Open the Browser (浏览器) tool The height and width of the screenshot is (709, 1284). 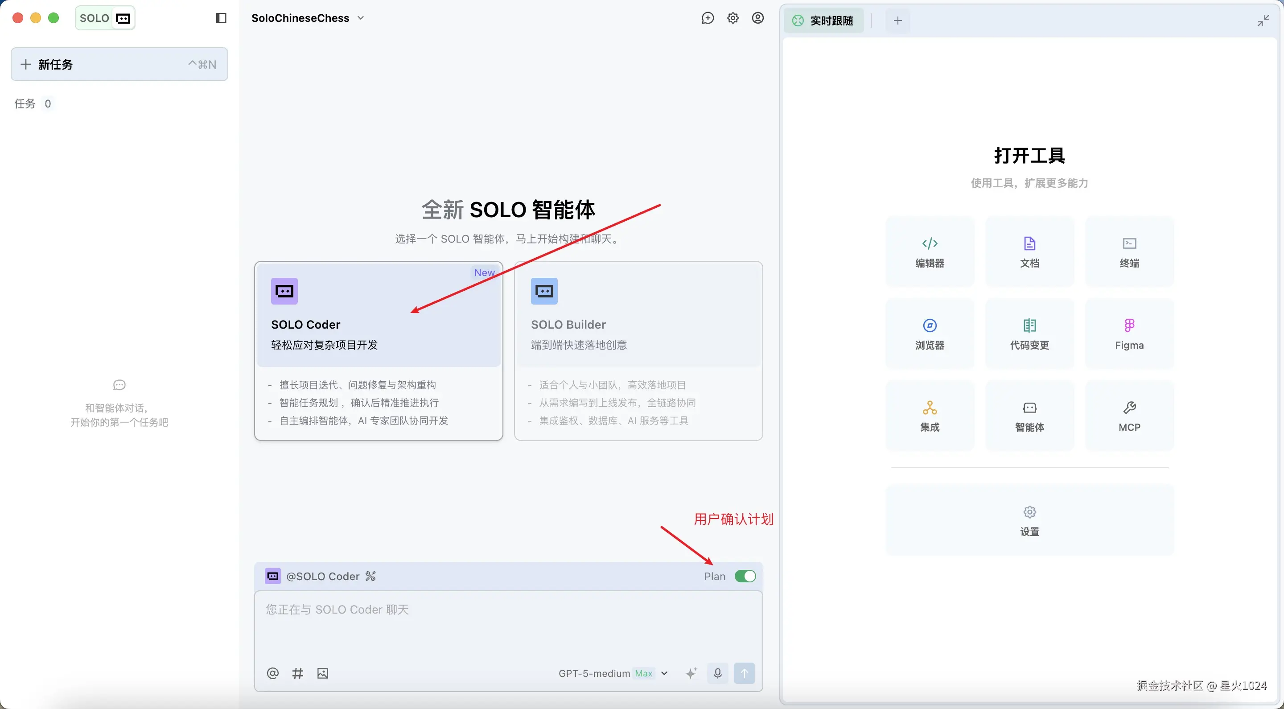pyautogui.click(x=930, y=334)
